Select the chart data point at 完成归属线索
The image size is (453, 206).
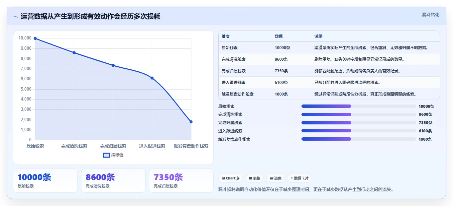(113, 65)
